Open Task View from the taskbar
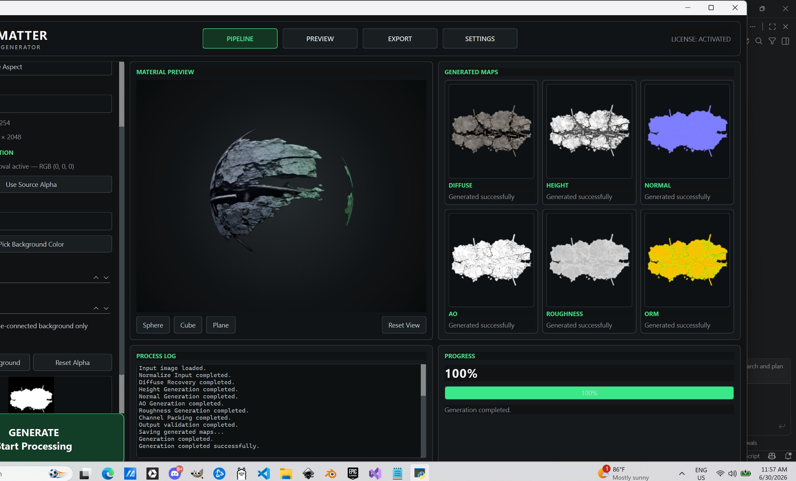The height and width of the screenshot is (481, 796). tap(85, 474)
